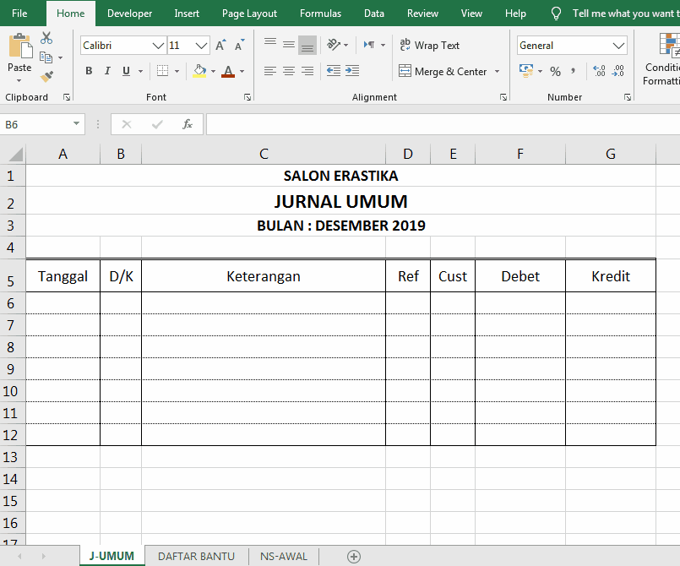Open the File tab

19,14
